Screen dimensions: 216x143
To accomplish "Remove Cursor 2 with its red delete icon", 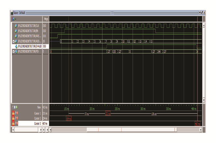I will [x=17, y=118].
